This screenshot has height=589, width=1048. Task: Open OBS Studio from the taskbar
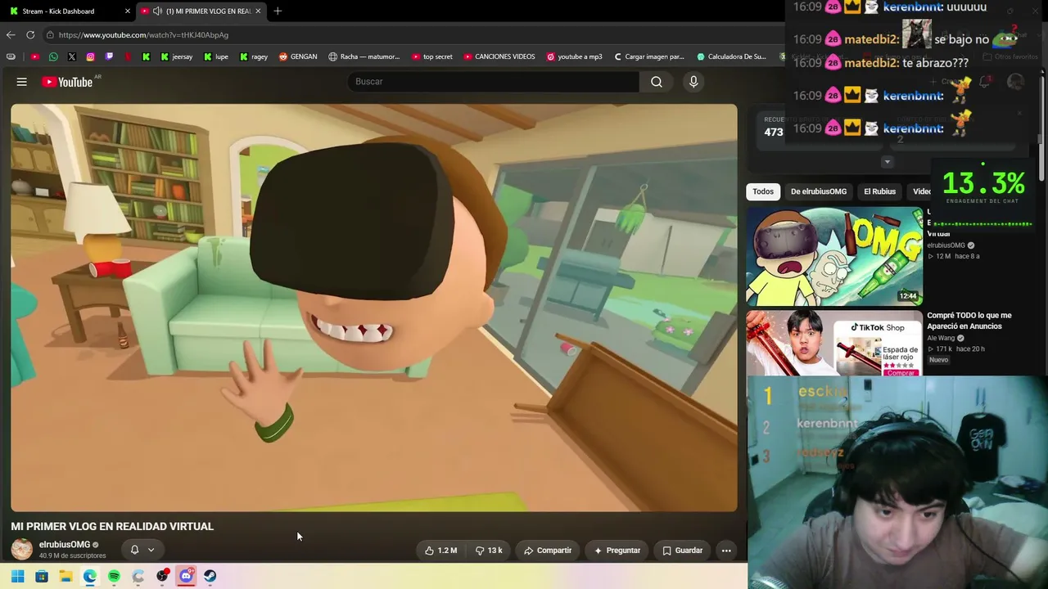click(x=162, y=576)
